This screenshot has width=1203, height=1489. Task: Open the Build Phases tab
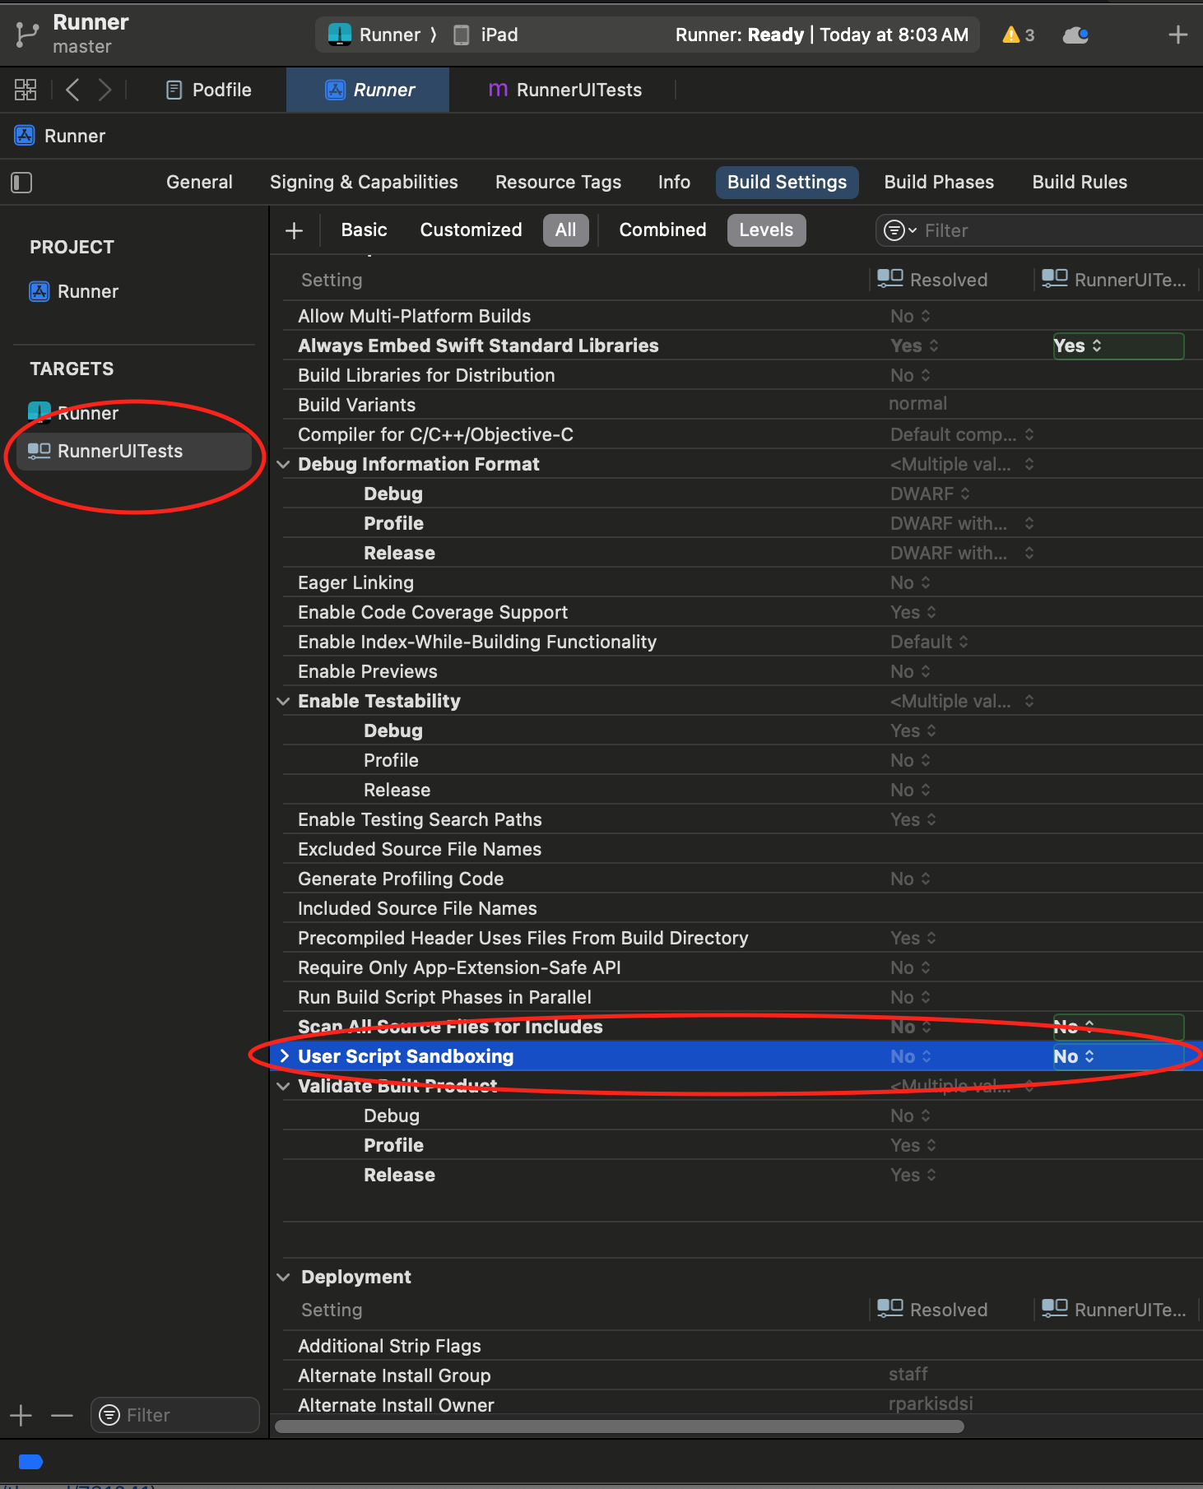939,182
